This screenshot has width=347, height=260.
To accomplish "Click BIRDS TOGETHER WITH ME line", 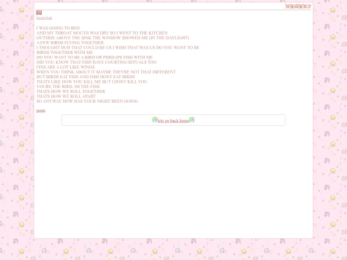I will pos(65,53).
